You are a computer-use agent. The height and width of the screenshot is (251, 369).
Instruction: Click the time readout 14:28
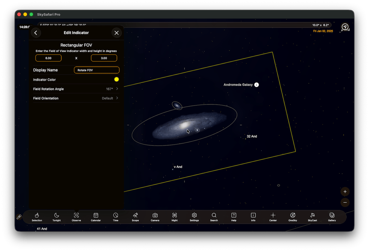pos(24,27)
